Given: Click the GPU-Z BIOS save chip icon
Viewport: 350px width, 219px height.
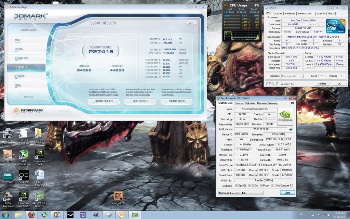Looking at the screenshot, I should click(291, 129).
